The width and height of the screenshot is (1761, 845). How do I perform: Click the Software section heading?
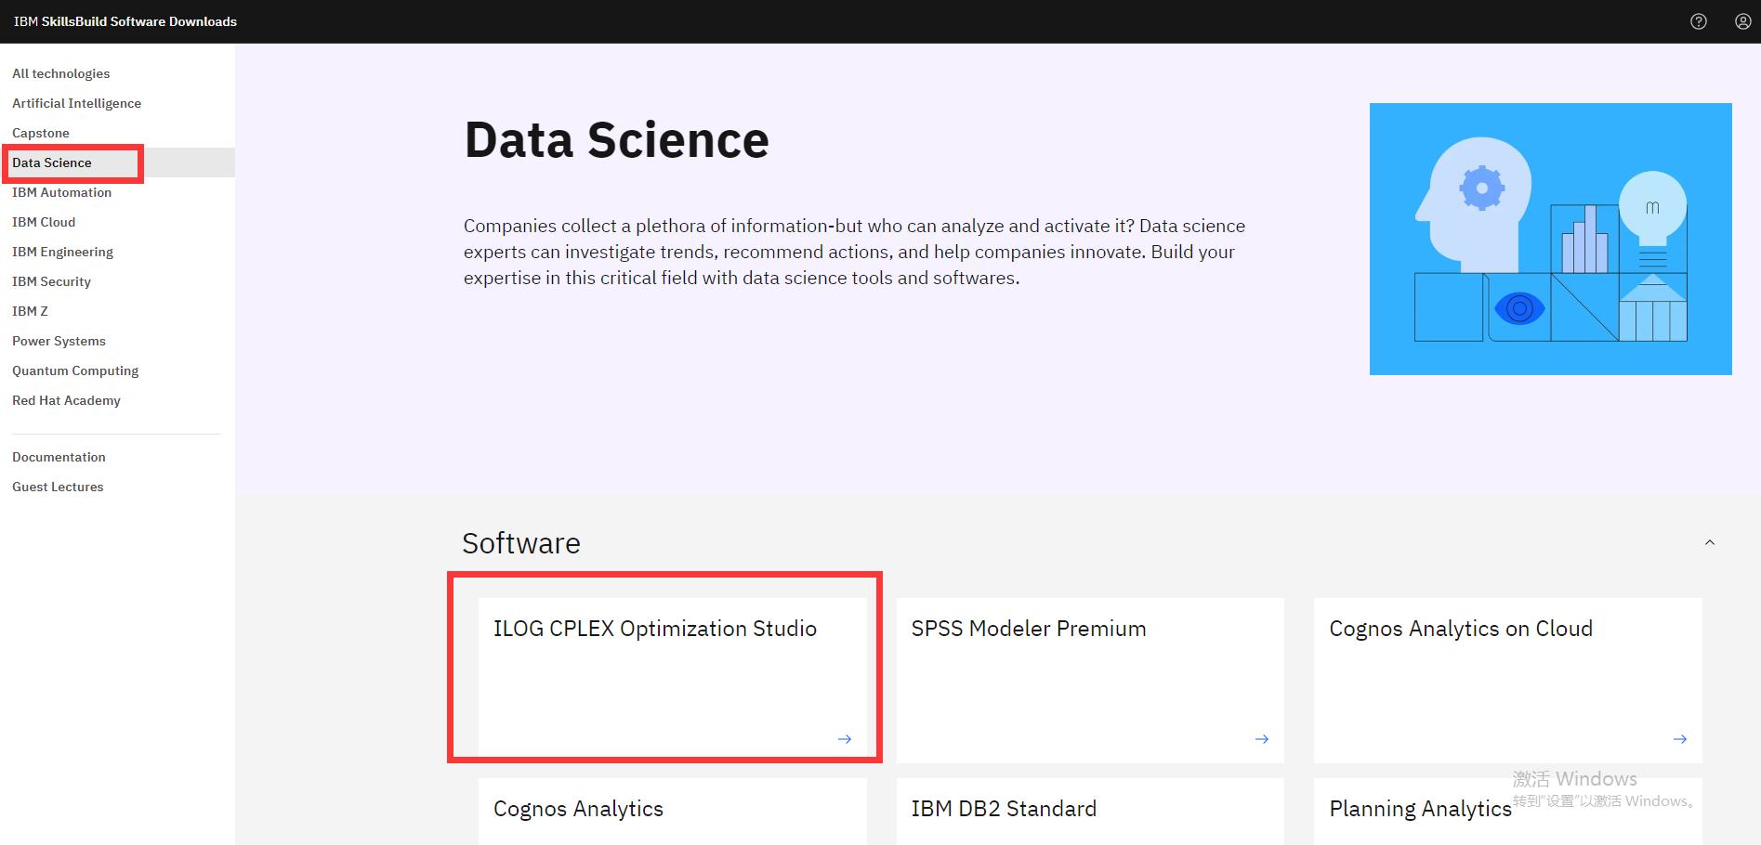521,543
